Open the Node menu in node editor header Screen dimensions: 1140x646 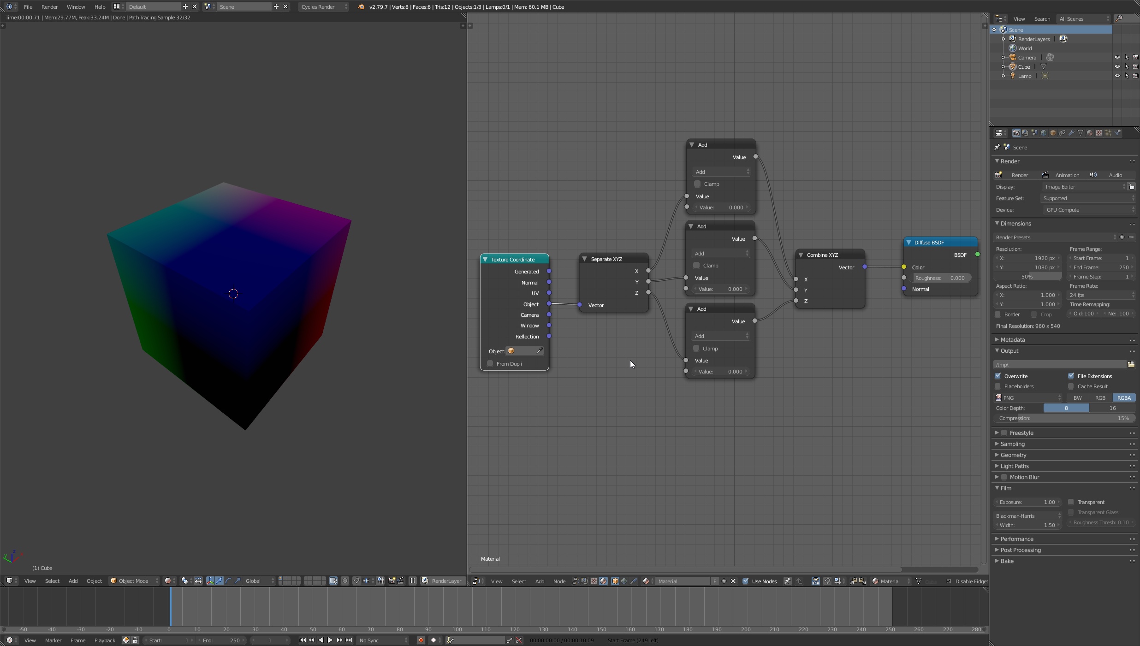[x=559, y=581]
